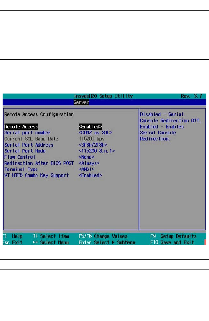Image resolution: width=209 pixels, height=321 pixels.
Task: Click the F9 Setup Defaults hint
Action: [173, 236]
